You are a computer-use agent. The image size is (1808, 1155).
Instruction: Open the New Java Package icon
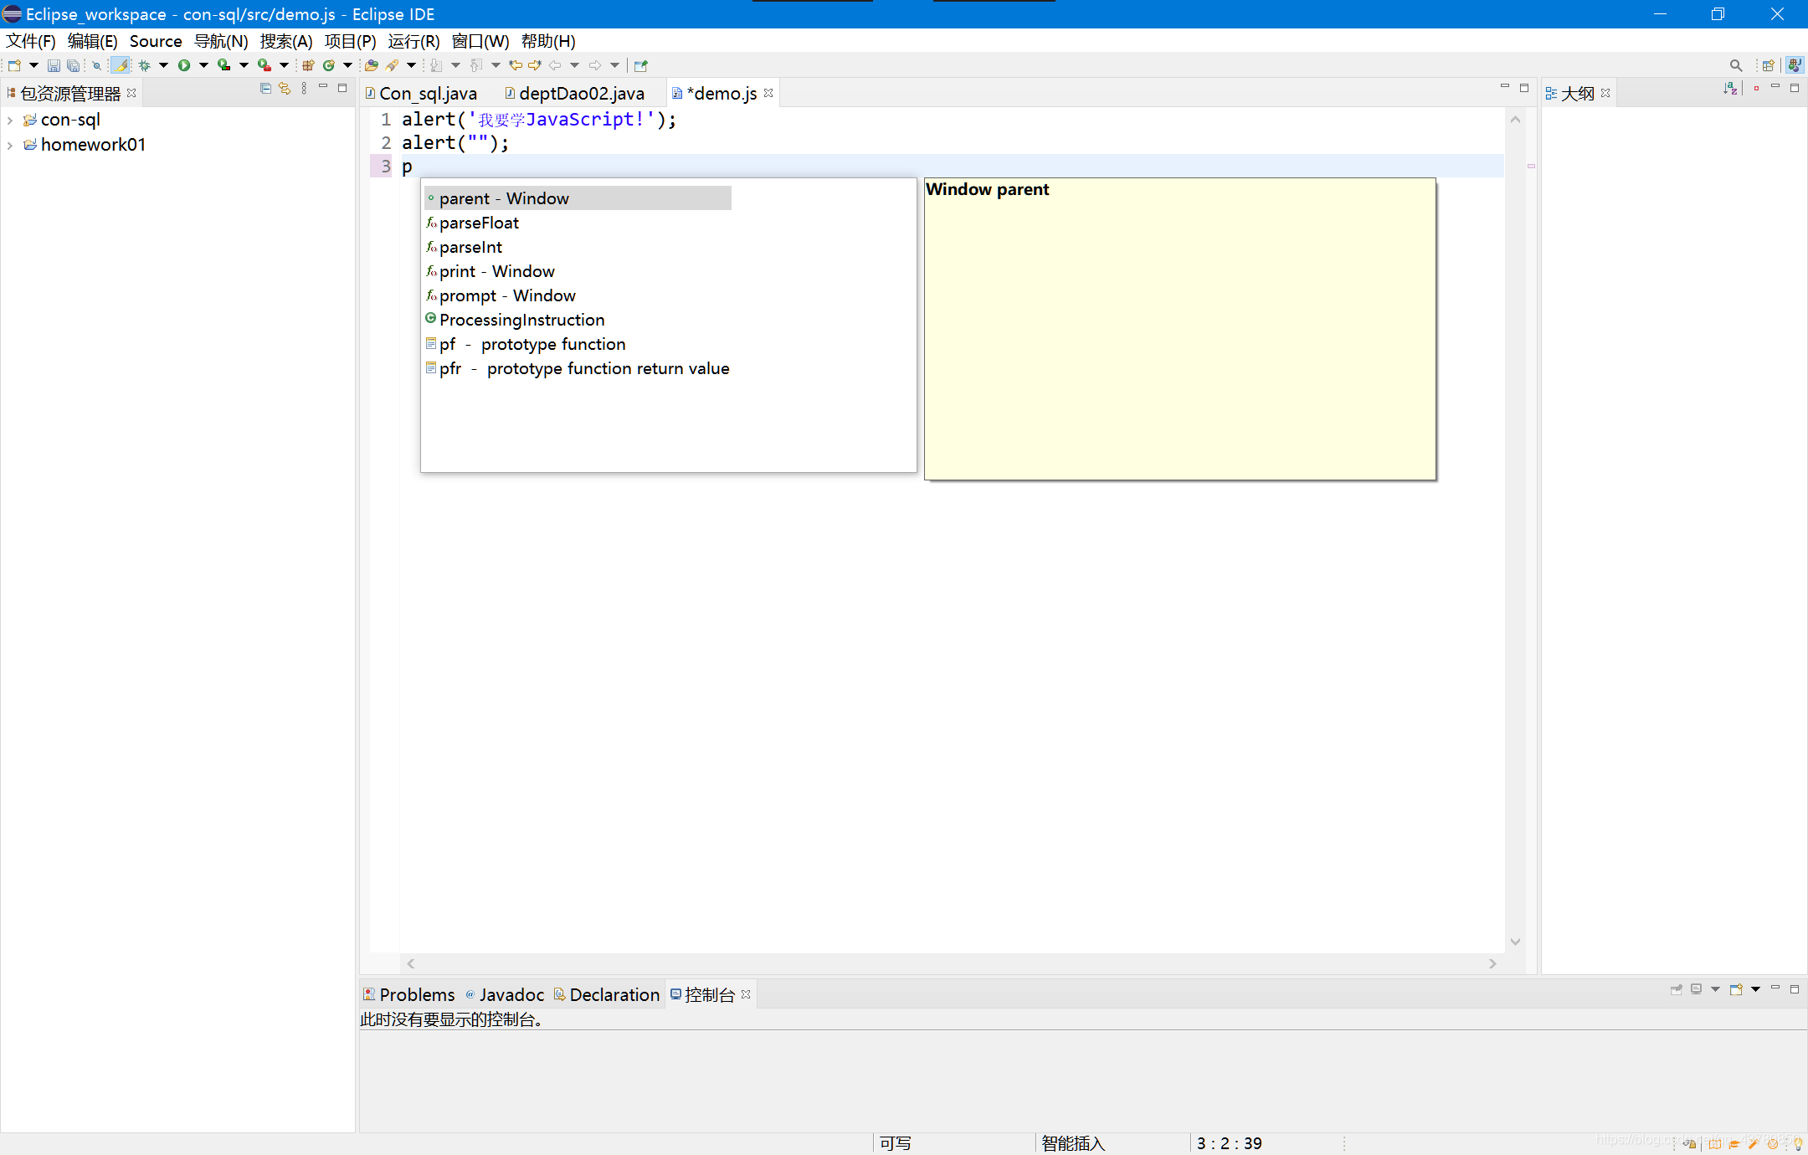tap(308, 65)
